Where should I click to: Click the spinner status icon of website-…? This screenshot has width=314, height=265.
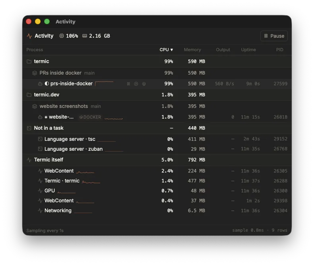click(46, 117)
